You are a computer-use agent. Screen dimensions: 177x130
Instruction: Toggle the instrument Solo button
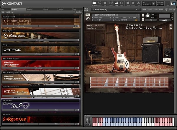tap(143, 15)
